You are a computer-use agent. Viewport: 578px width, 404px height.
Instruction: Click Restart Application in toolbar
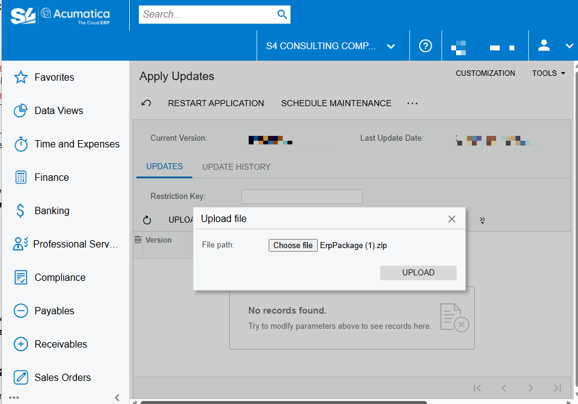click(216, 103)
